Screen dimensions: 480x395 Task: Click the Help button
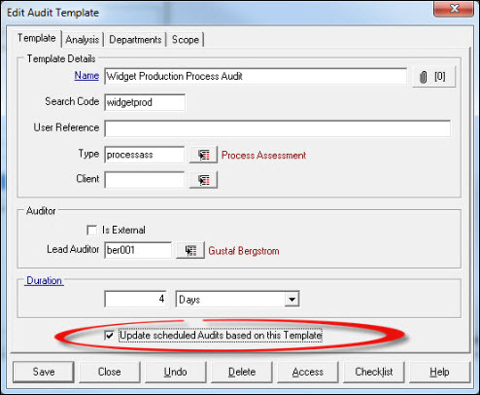pos(439,372)
